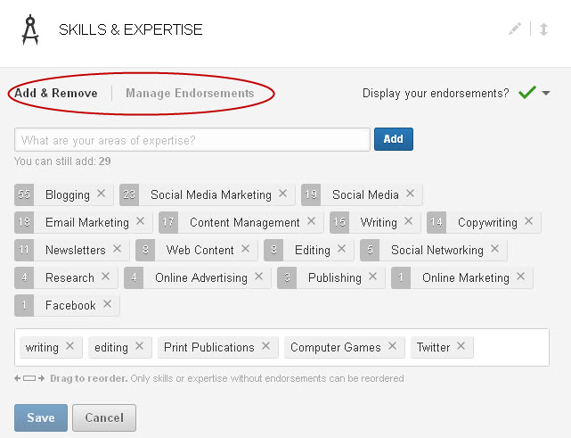Remove the Editing skill with 8 endorsements
571x438 pixels.
point(341,249)
